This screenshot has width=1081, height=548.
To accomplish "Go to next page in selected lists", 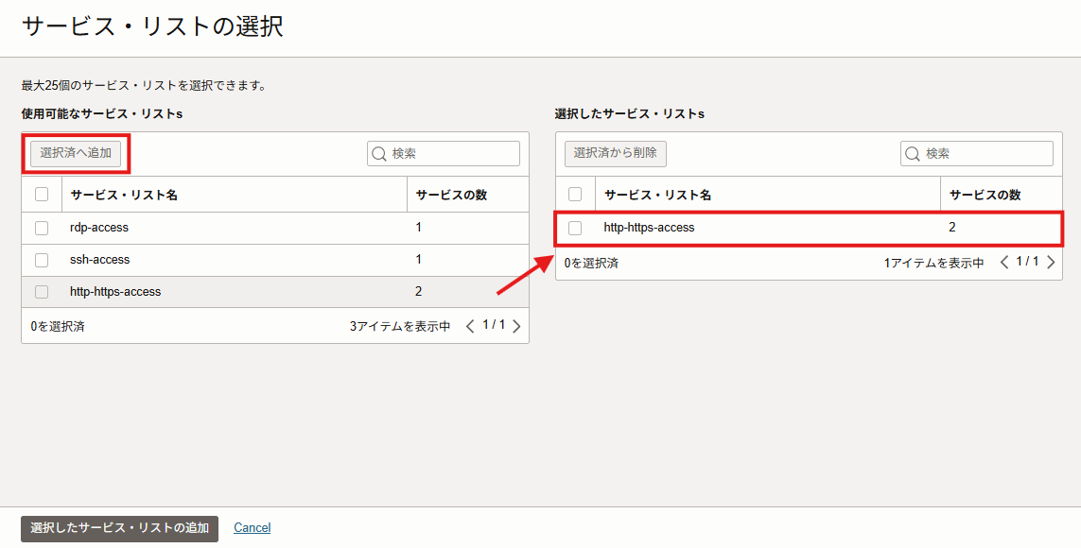I will [x=1050, y=263].
